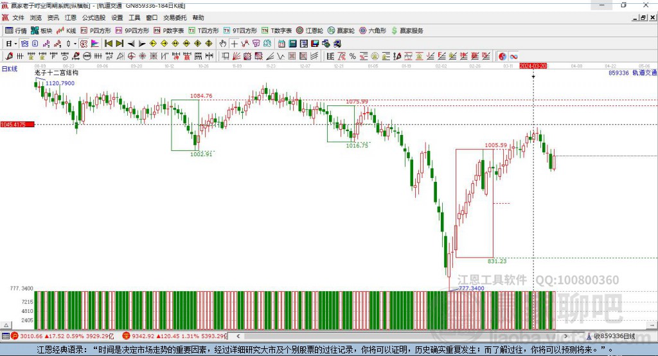The image size is (658, 356).
Task: Click the black left arrow icon
Action: [131, 44]
